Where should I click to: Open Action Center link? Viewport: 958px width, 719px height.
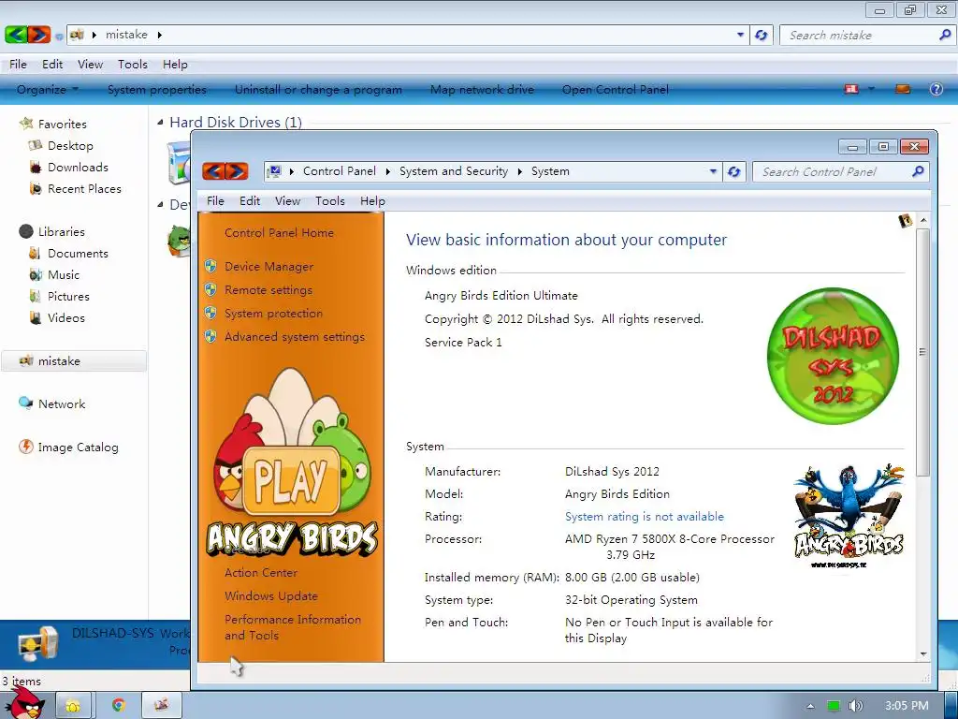pyautogui.click(x=261, y=573)
